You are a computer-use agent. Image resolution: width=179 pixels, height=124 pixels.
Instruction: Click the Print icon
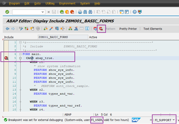coord(80,12)
